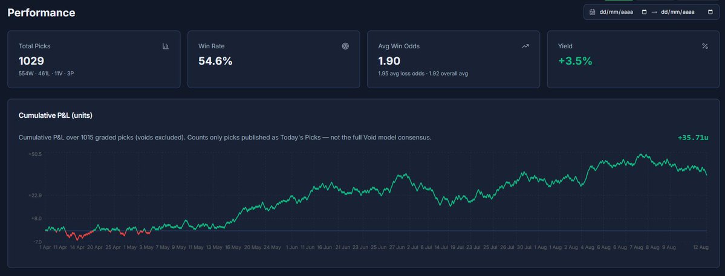Viewport: 725px width, 276px height.
Task: Click the 12 Aug x-axis date
Action: pyautogui.click(x=701, y=248)
